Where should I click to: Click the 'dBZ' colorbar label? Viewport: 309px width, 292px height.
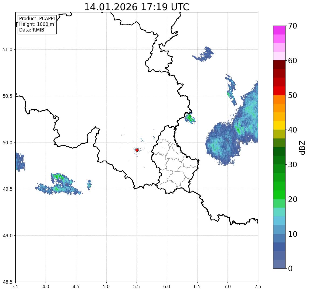coord(302,148)
